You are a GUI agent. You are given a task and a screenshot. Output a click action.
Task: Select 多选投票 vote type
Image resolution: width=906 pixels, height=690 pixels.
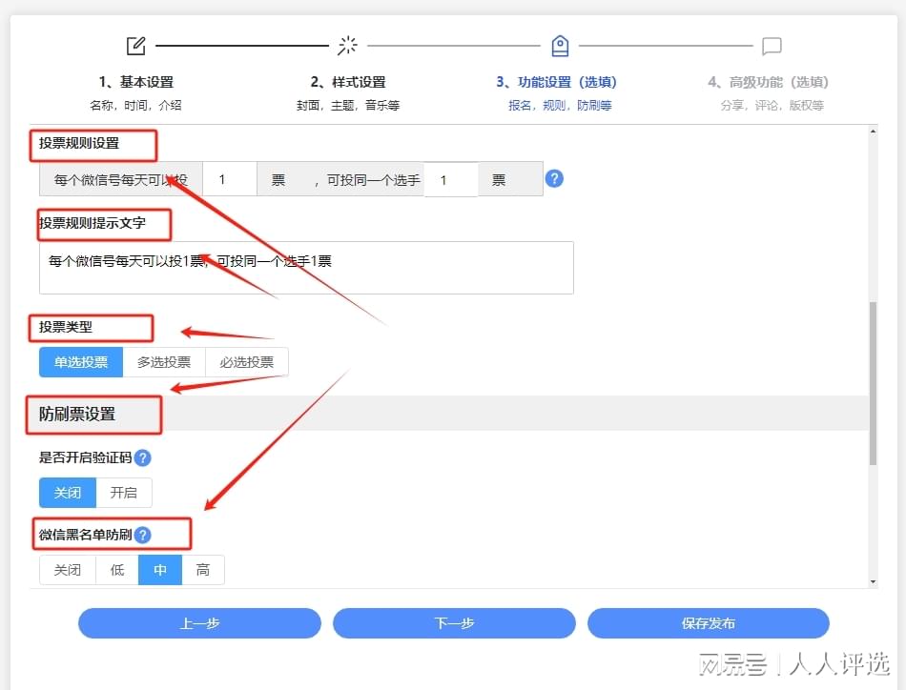pyautogui.click(x=164, y=362)
